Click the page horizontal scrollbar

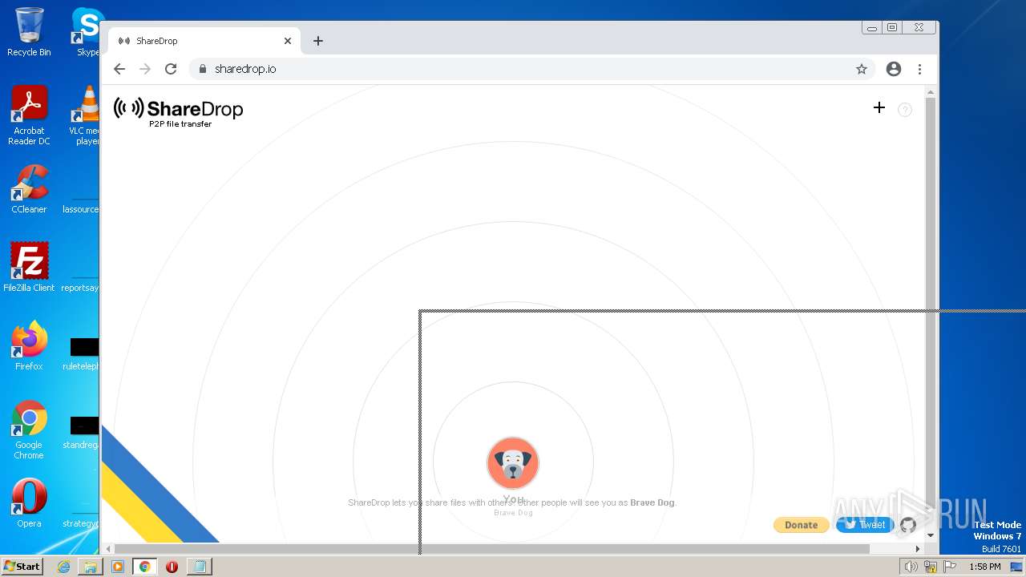(x=492, y=549)
